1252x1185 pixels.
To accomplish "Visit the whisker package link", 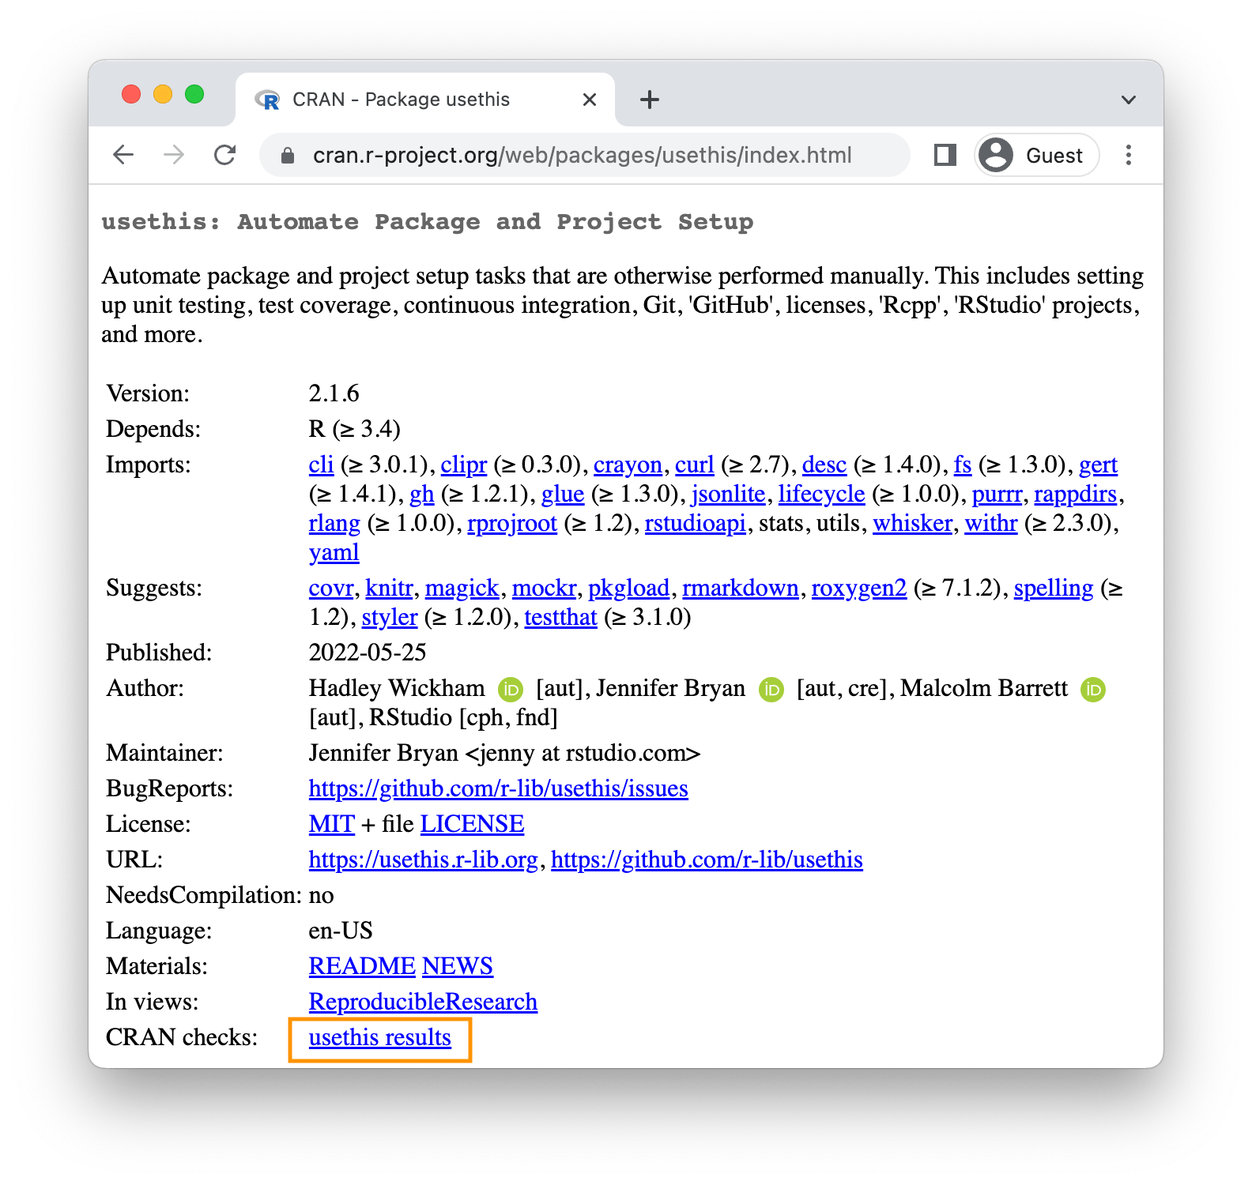I will (912, 523).
